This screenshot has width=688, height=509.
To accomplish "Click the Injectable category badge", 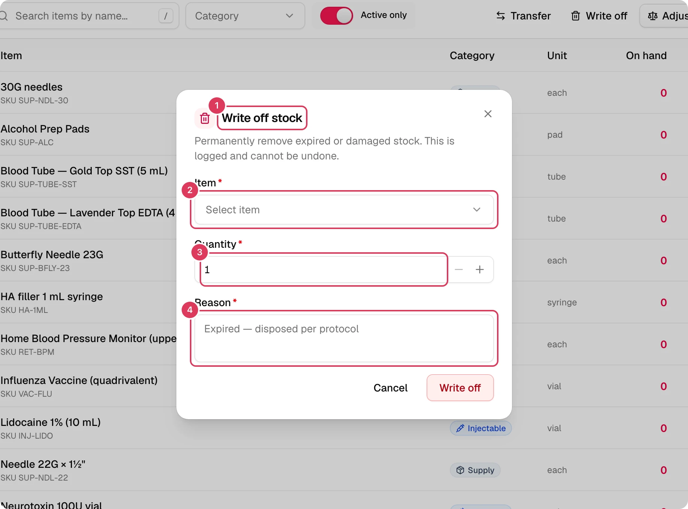I will (x=481, y=428).
